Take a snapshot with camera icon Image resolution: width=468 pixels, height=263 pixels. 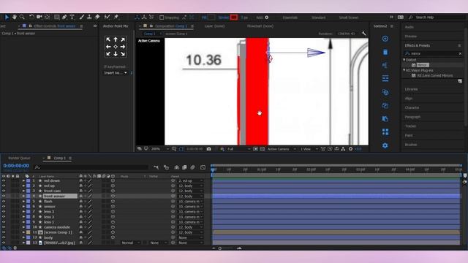pyautogui.click(x=208, y=149)
